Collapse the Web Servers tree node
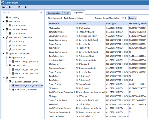This screenshot has width=149, height=119. coord(4,21)
